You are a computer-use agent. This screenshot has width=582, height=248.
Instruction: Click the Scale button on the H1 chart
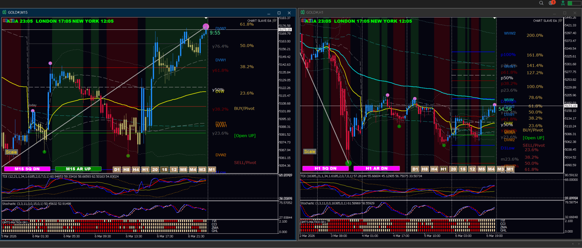pos(310,151)
